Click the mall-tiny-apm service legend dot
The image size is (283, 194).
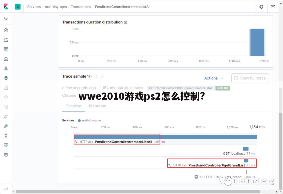(79, 121)
